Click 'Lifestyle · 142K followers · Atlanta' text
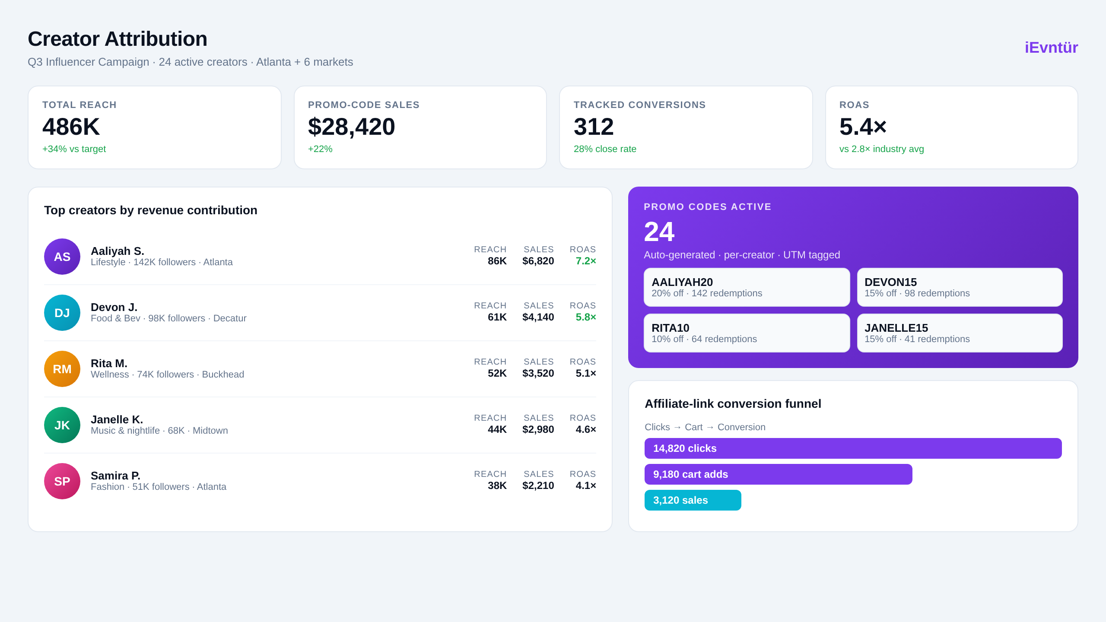 pos(162,262)
